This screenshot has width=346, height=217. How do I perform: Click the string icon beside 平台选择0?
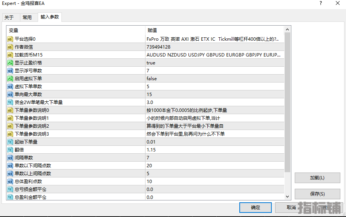(x=10, y=39)
